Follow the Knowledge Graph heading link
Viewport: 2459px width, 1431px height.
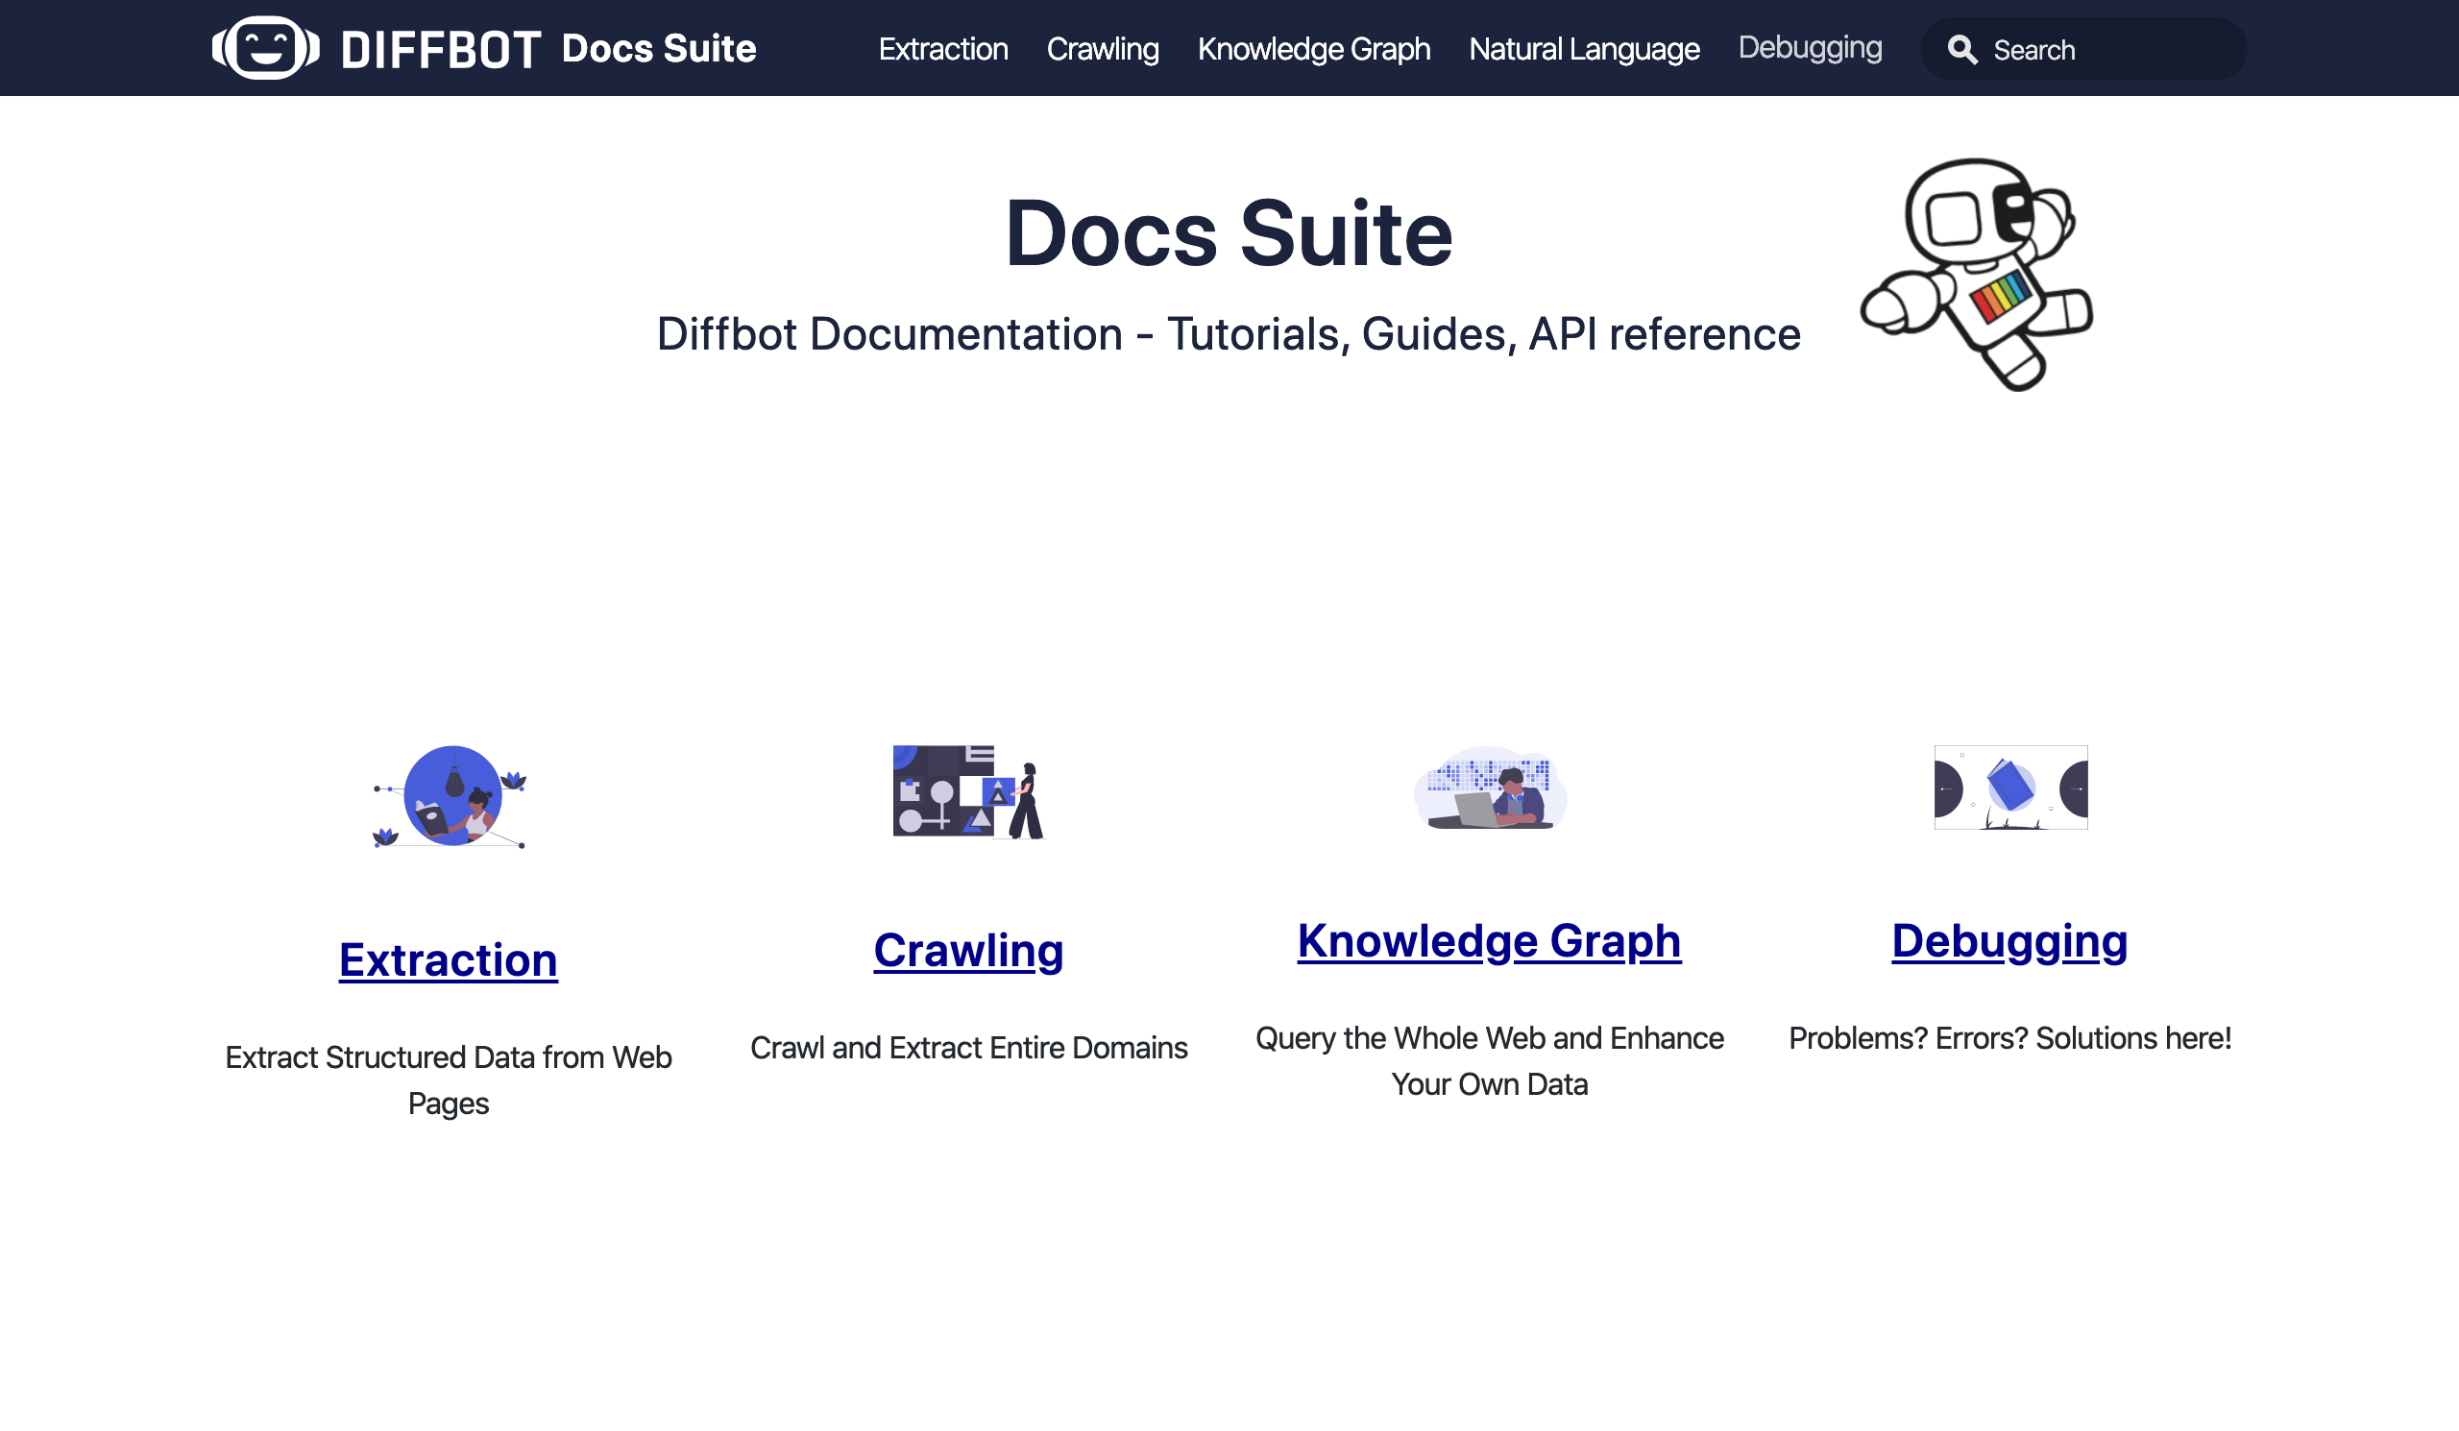[x=1489, y=940]
